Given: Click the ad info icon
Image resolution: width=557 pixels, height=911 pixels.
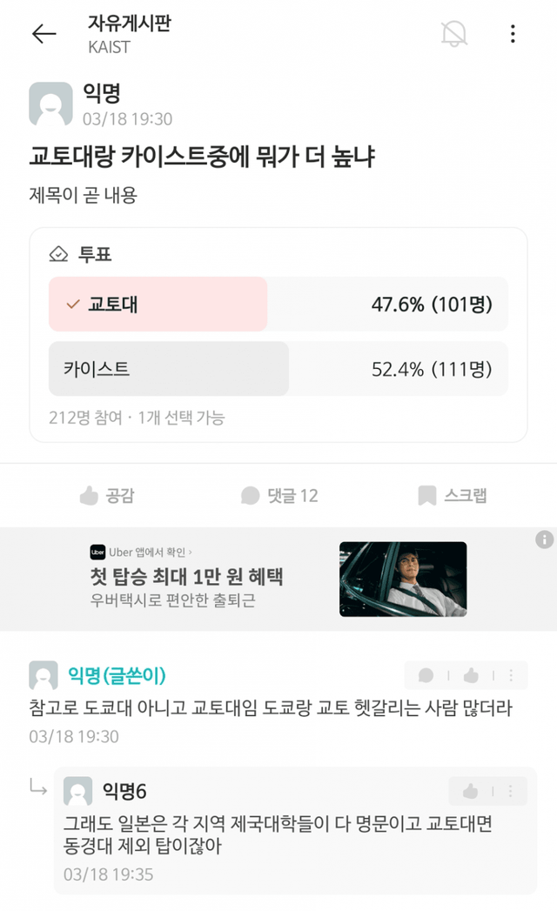Looking at the screenshot, I should click(545, 539).
